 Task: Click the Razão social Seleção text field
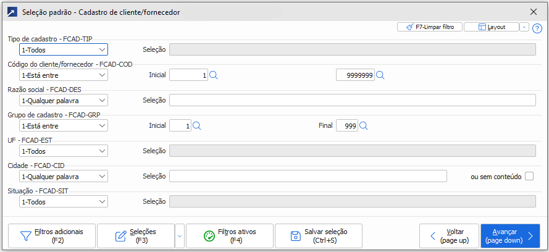(352, 100)
